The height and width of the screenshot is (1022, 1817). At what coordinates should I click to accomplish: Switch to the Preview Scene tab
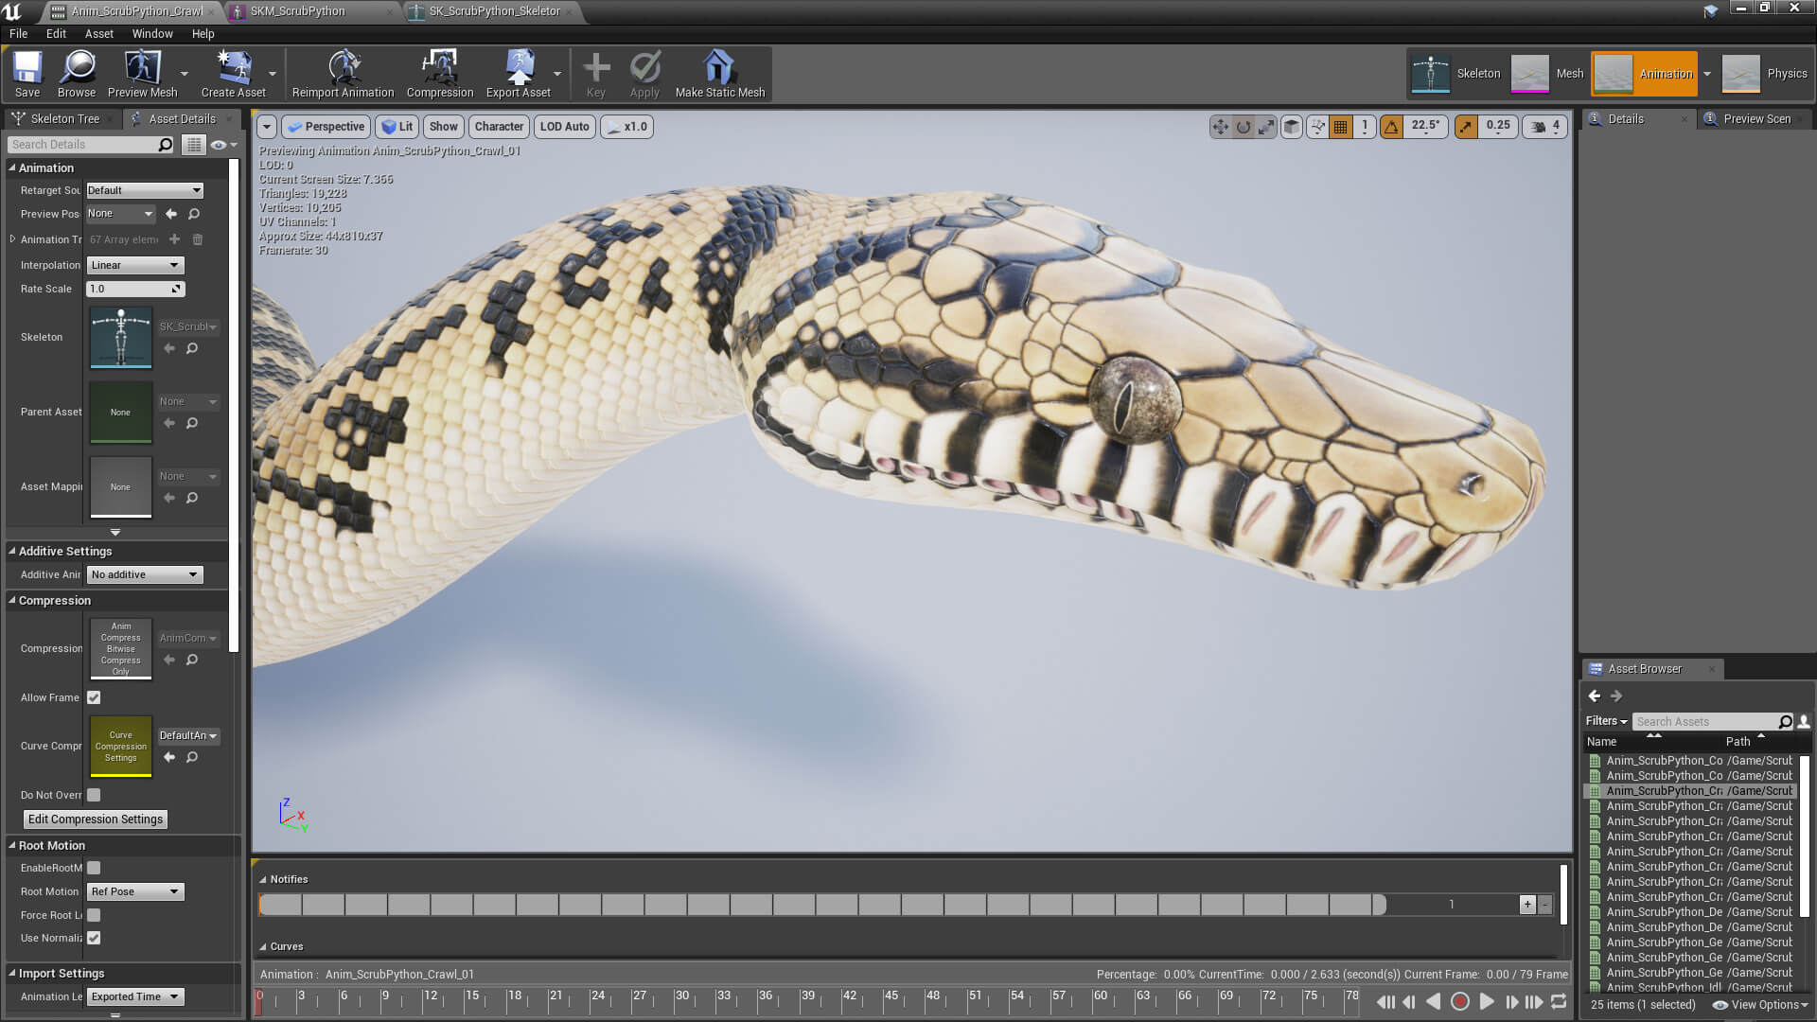(1756, 118)
